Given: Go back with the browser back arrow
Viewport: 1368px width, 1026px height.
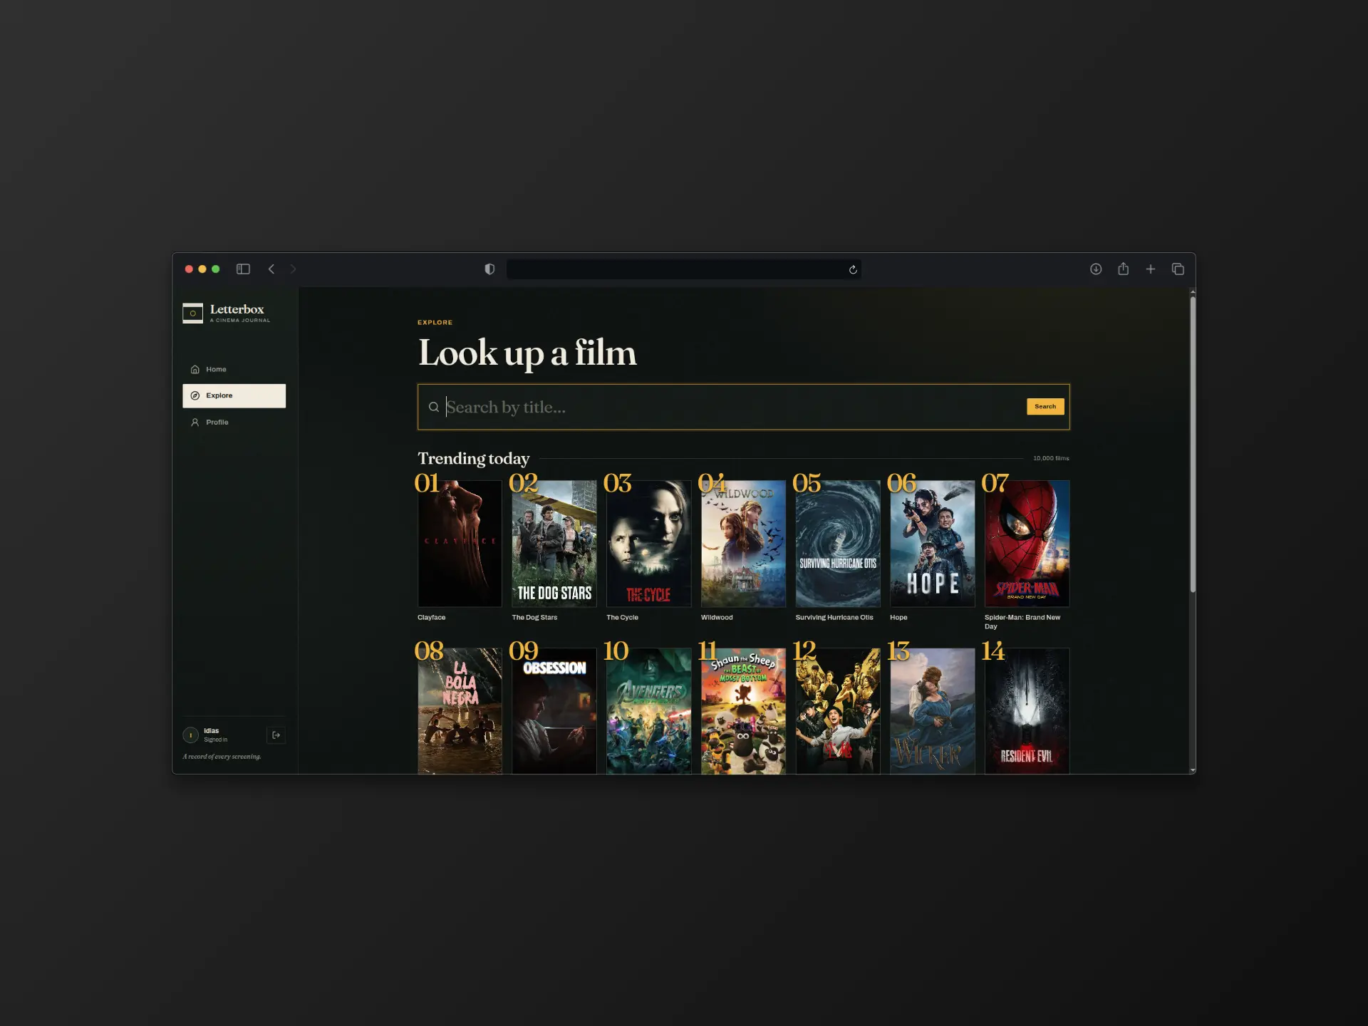Looking at the screenshot, I should (x=271, y=269).
